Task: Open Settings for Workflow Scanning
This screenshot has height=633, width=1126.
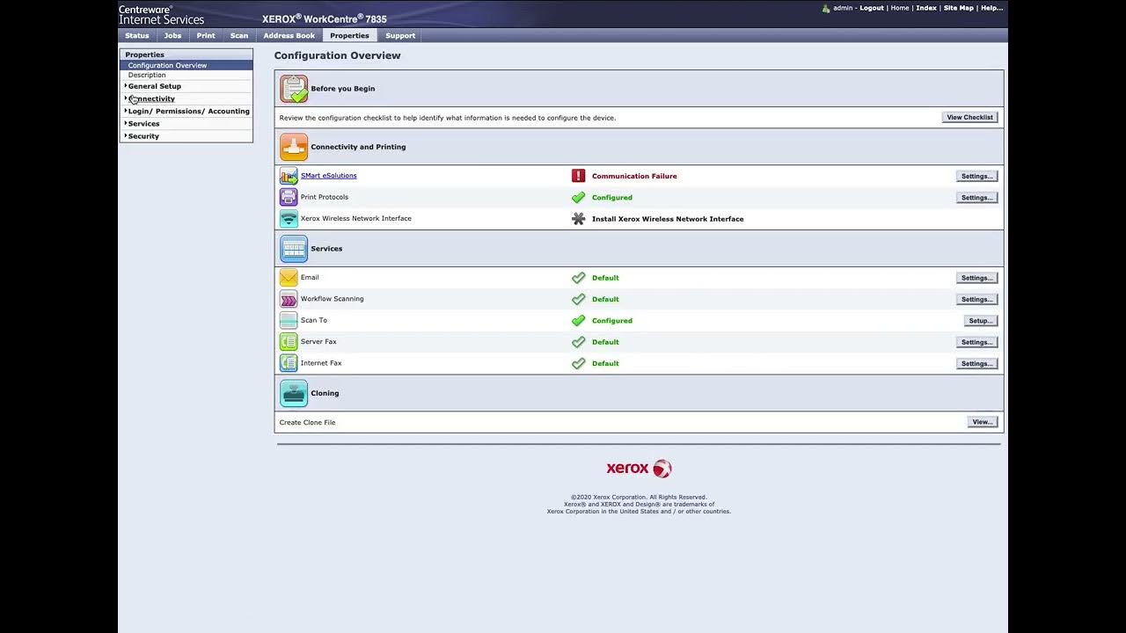Action: click(x=976, y=299)
